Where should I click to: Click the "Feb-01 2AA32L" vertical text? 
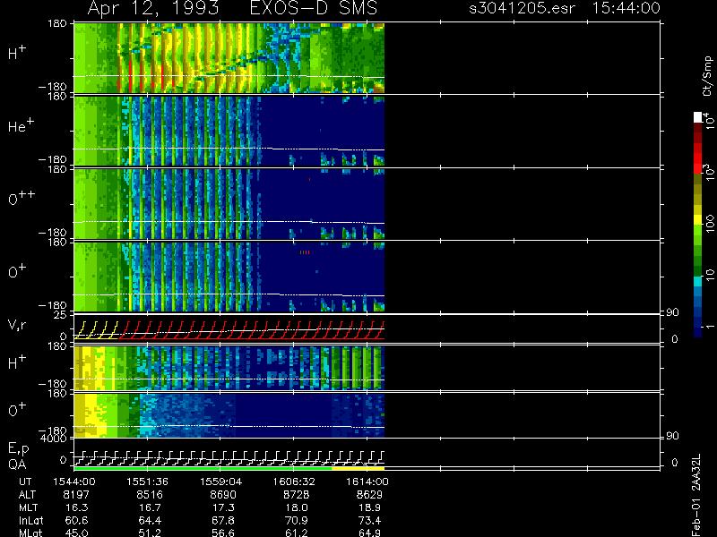(x=696, y=495)
